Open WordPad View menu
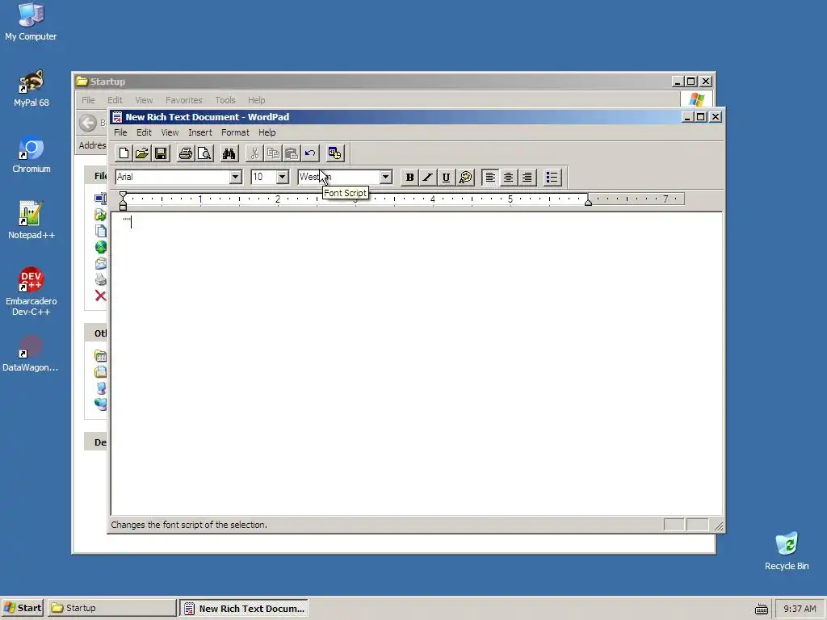Viewport: 827px width, 620px height. pos(170,133)
